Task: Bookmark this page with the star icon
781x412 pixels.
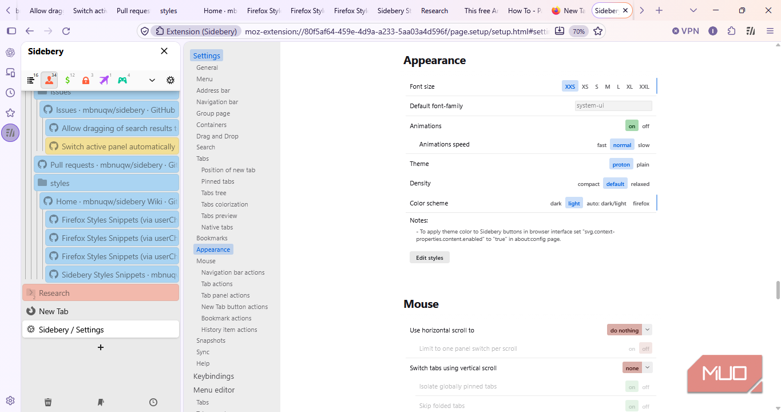Action: (x=598, y=31)
